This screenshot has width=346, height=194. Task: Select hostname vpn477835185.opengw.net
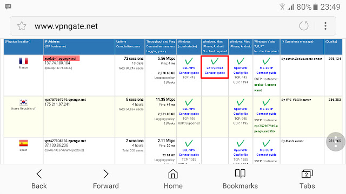[65, 141]
